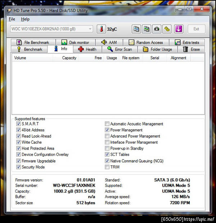Toggle the Security Mode checkbox

[18, 167]
